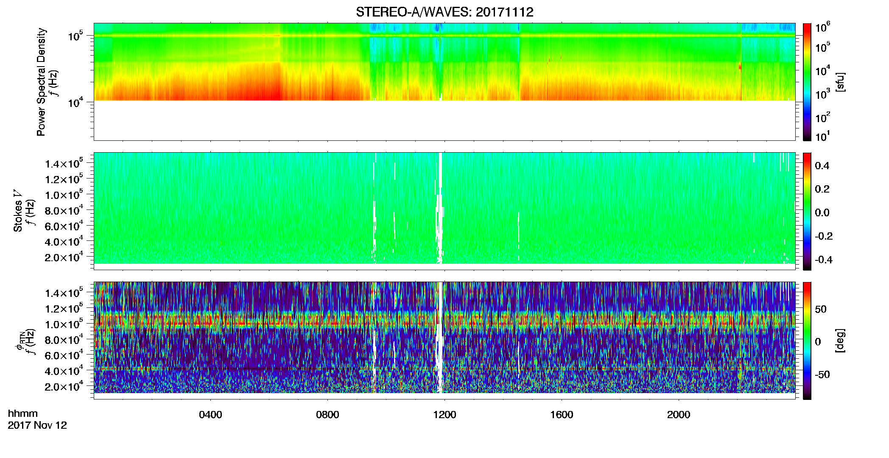This screenshot has width=889, height=458.
Task: Click the 8.0×10^4 tick of Stokes V panel
Action: (64, 210)
